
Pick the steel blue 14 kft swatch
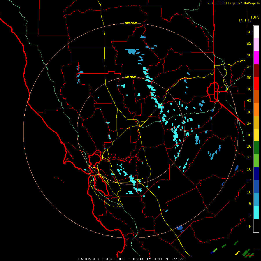[x=256, y=199]
